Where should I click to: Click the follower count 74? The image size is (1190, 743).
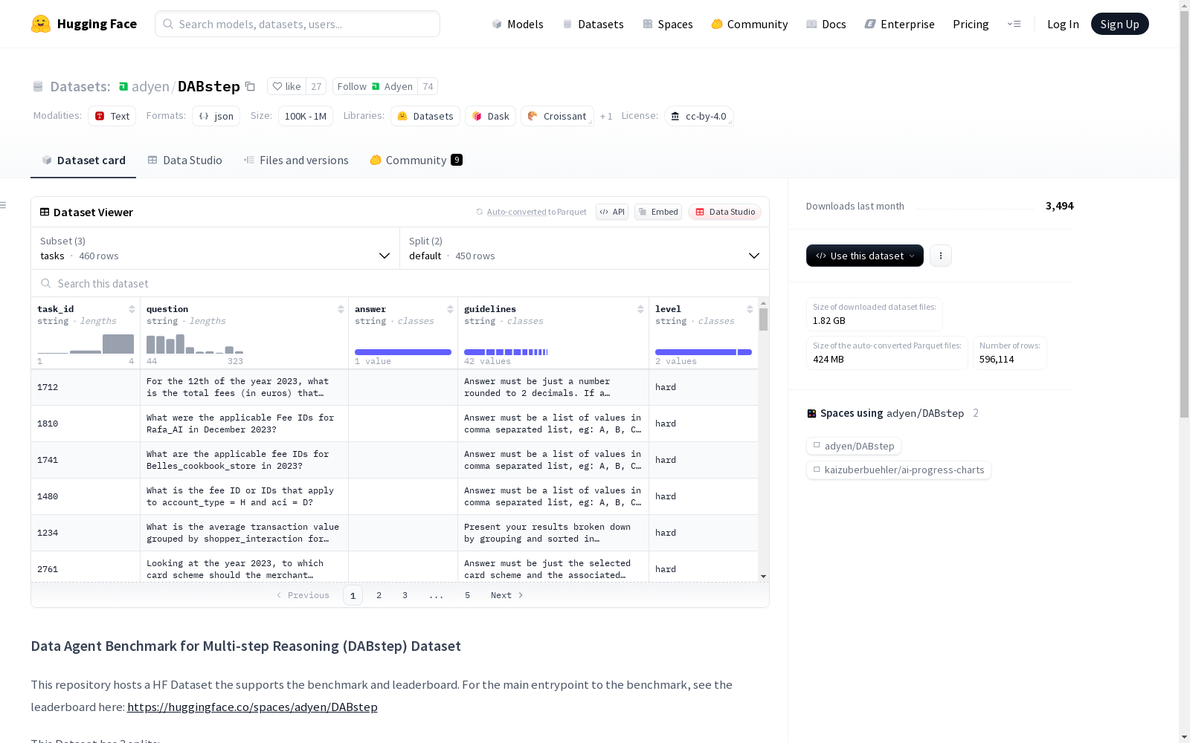click(x=428, y=87)
